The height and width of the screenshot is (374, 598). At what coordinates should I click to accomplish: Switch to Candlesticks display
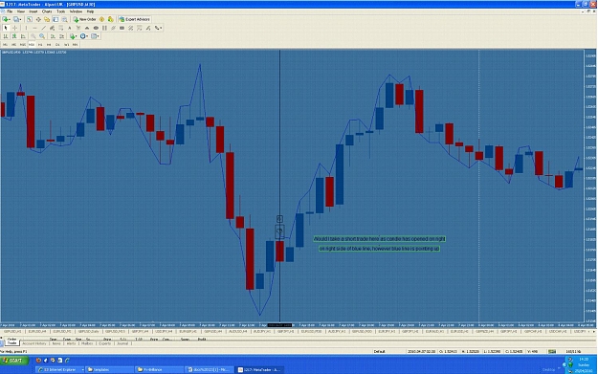pyautogui.click(x=14, y=36)
